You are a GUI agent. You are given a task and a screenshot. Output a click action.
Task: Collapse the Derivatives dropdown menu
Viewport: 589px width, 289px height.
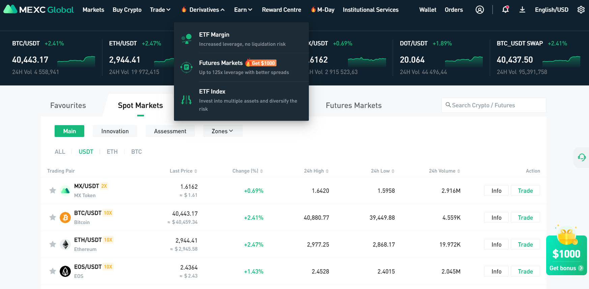coord(207,10)
